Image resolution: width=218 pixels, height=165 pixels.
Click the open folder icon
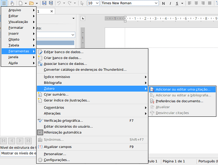(x=31, y=3)
